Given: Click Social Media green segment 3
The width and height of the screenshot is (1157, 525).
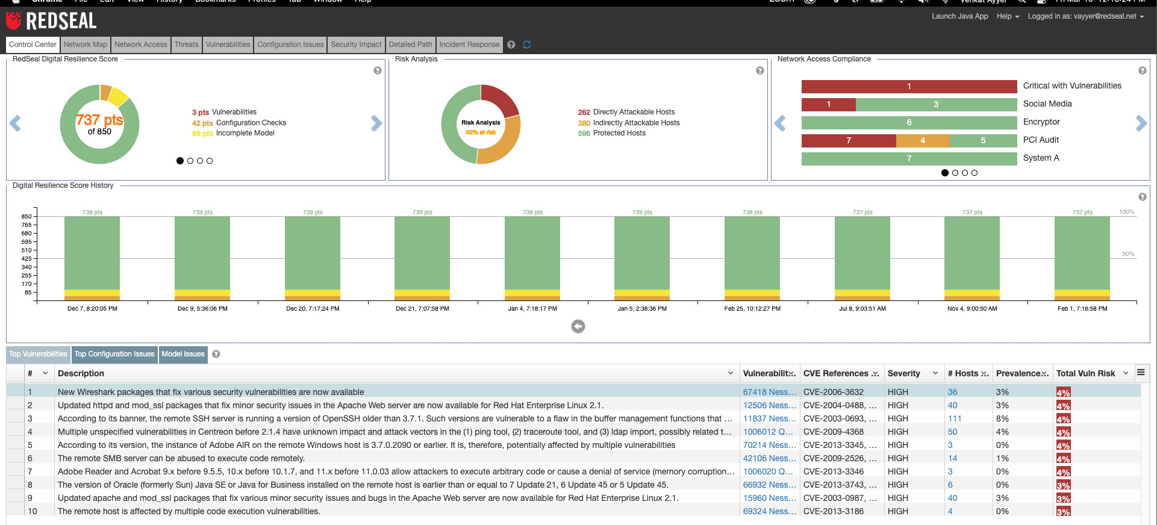Looking at the screenshot, I should (936, 104).
